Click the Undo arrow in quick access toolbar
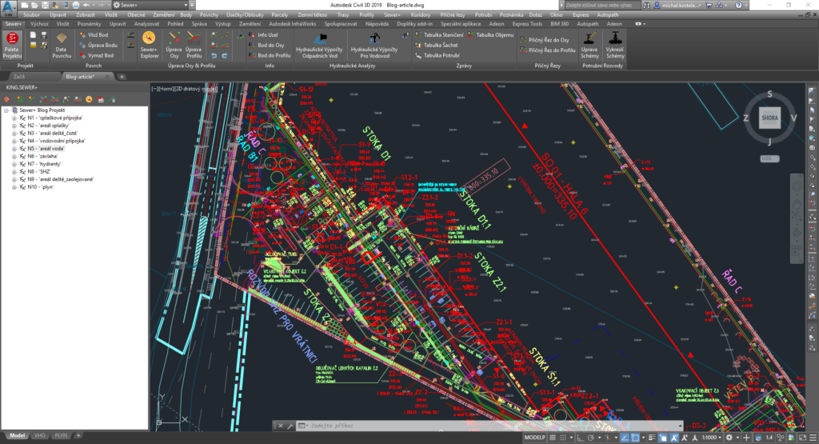819x444 pixels. pos(86,5)
